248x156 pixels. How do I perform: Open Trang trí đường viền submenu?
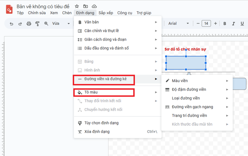pos(197,116)
